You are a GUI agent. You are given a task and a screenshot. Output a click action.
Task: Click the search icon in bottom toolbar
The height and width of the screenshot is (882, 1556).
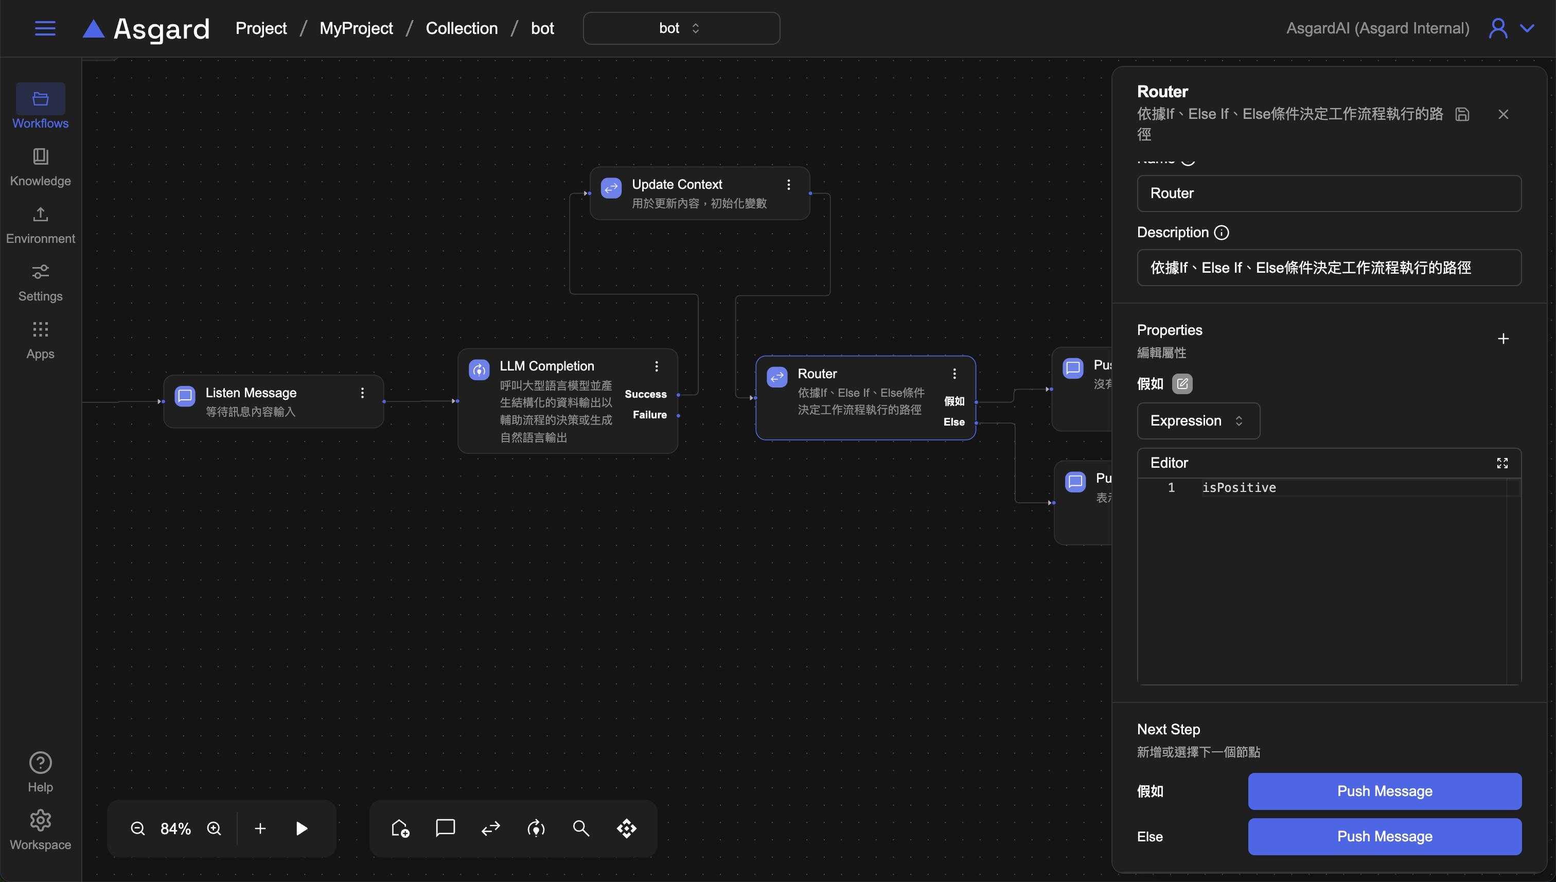tap(581, 828)
